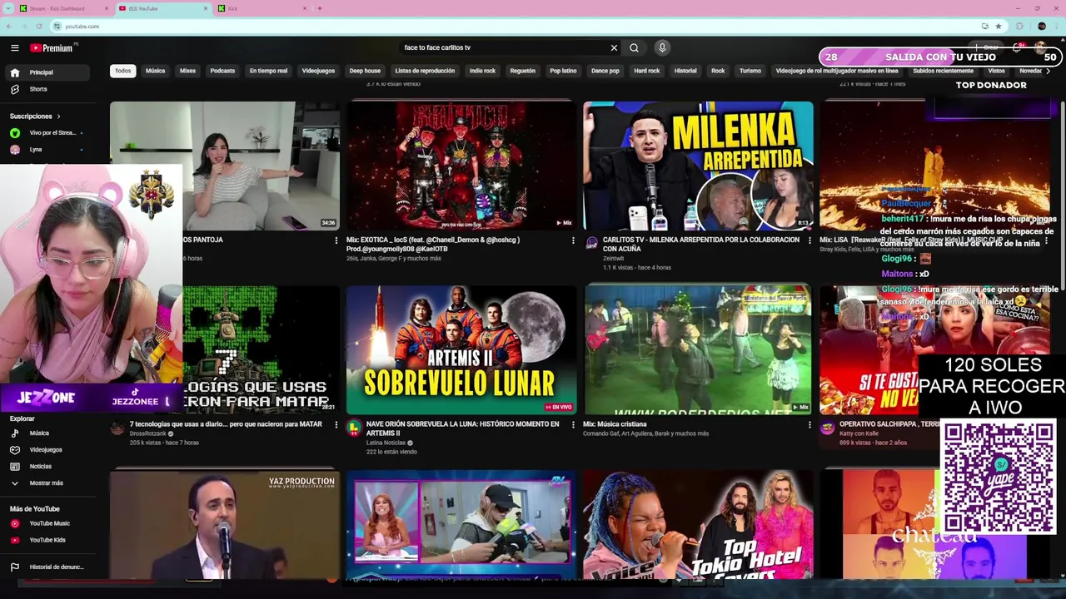Play the YAZ Production singer thumbnail
Screen dimensions: 1066x599
pyautogui.click(x=225, y=524)
